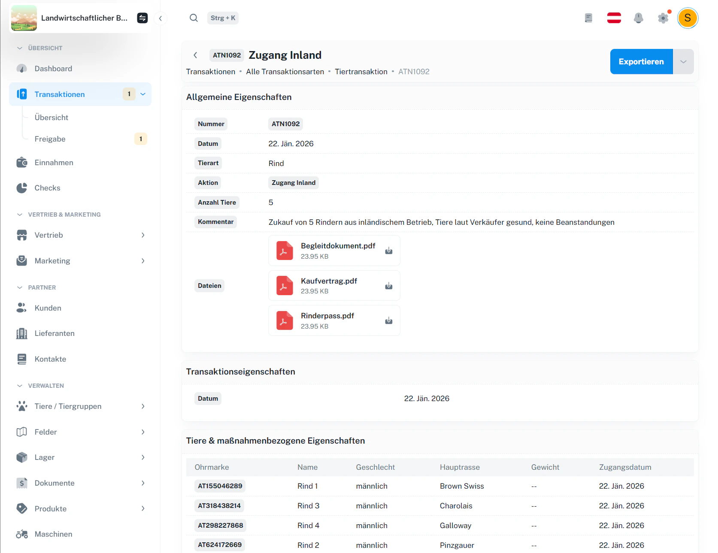This screenshot has width=718, height=553.
Task: Collapse the VERWALTEN sidebar section
Action: (x=40, y=386)
